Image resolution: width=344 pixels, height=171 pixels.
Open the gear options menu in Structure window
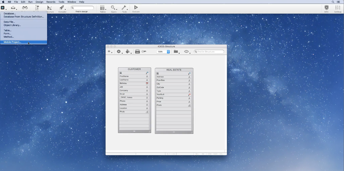coord(119,52)
